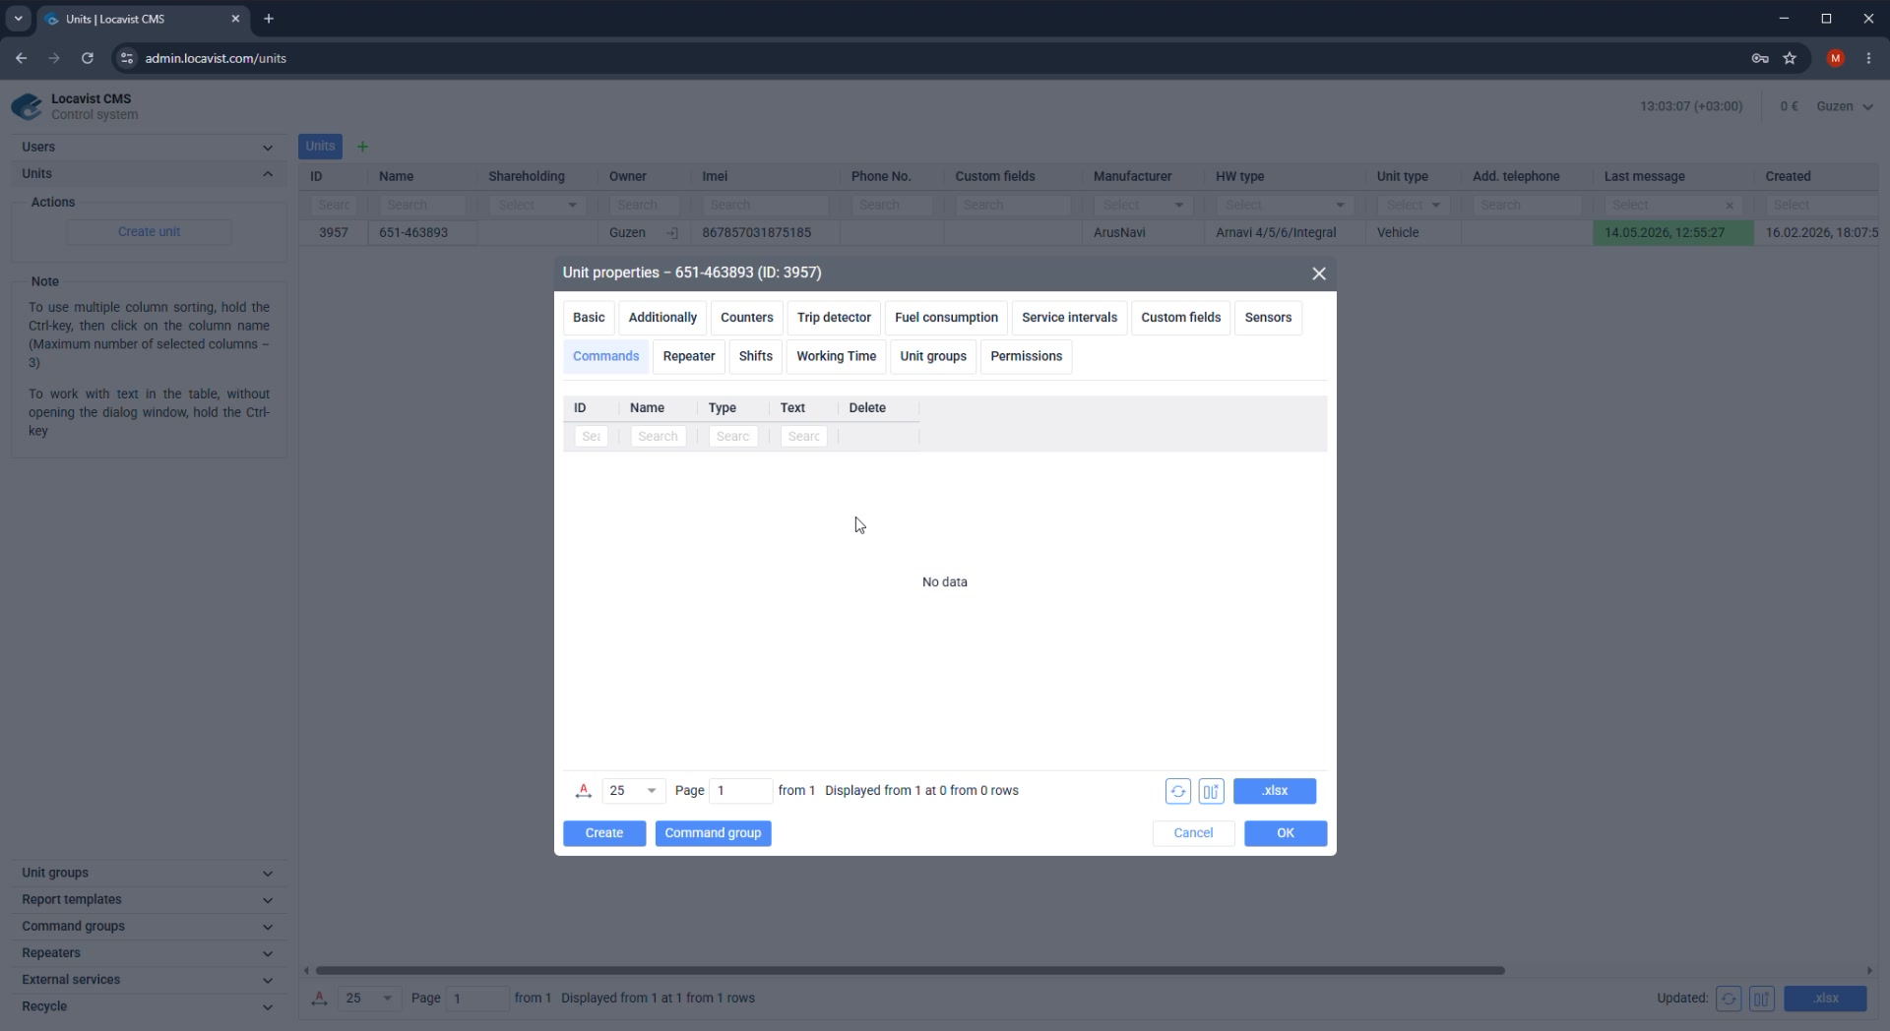Close the Units | Locavist CMS browser tab

tap(235, 19)
